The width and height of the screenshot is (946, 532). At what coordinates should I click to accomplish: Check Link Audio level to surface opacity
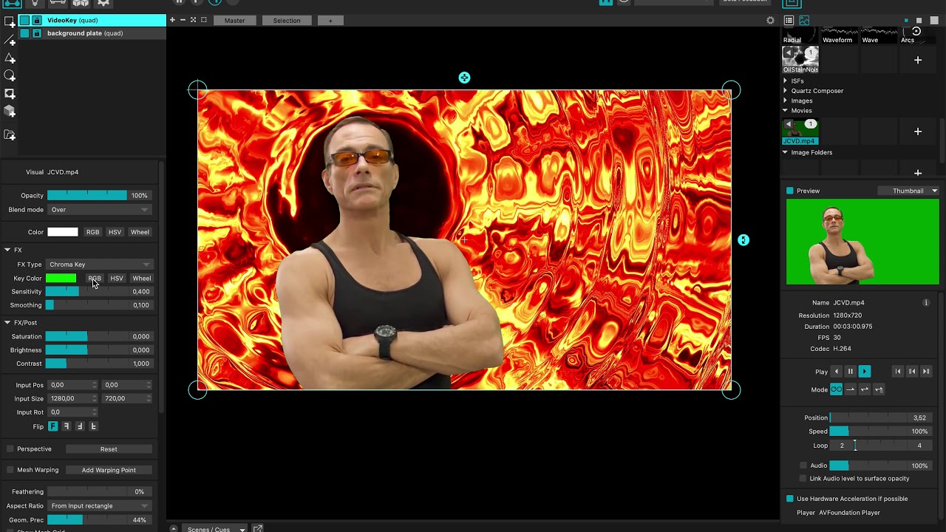coord(803,479)
